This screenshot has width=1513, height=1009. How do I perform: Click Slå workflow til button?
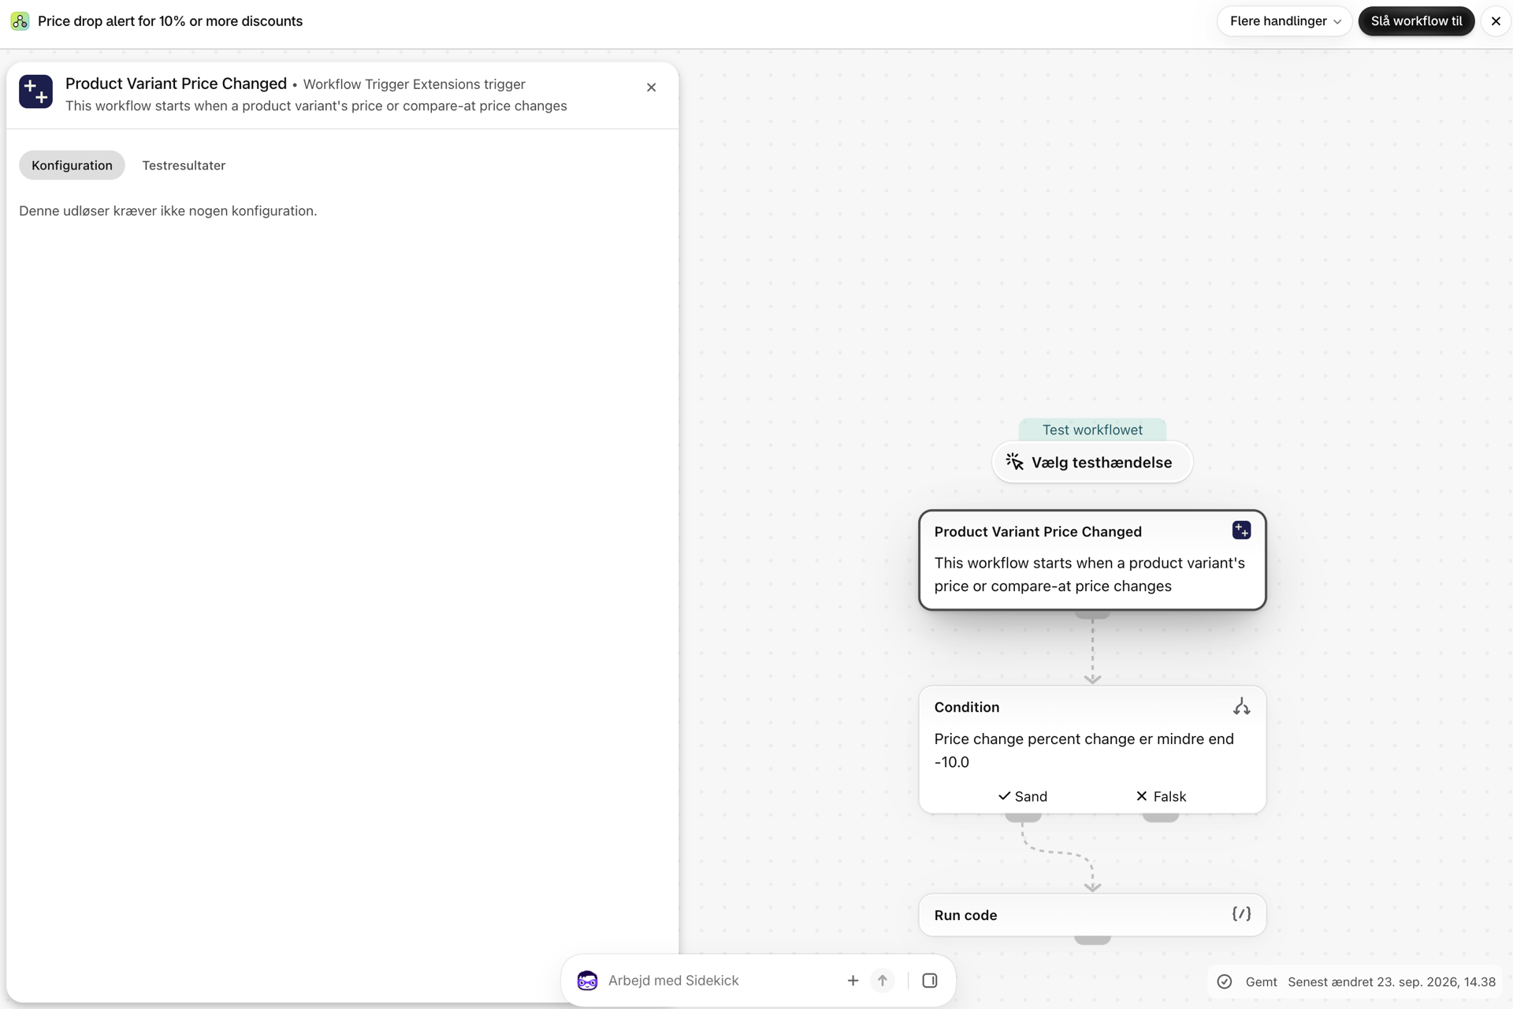coord(1416,21)
